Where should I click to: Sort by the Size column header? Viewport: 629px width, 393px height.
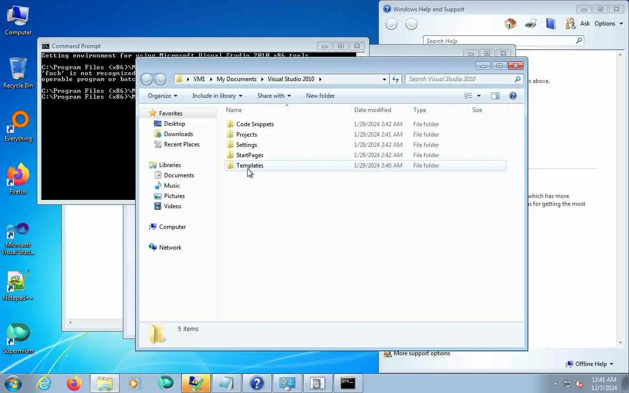(x=488, y=110)
